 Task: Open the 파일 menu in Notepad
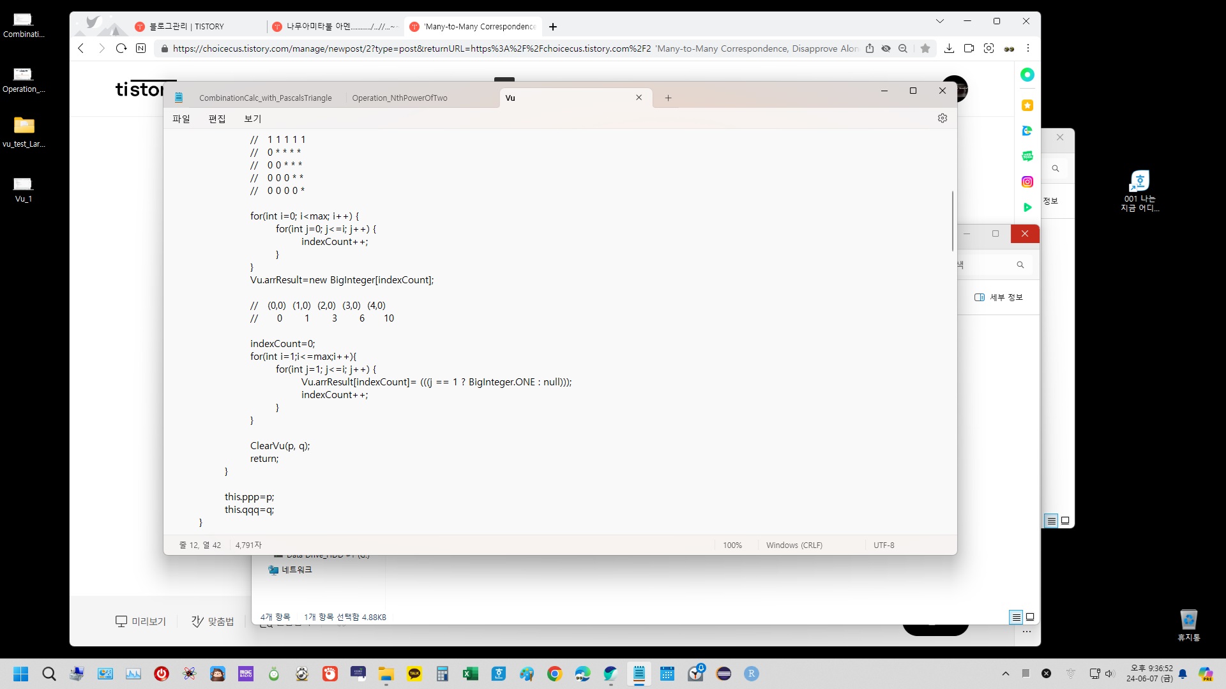click(x=181, y=119)
